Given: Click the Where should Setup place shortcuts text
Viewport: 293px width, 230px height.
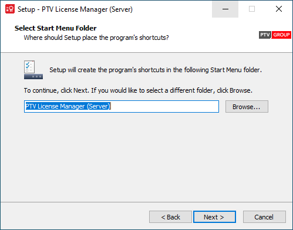Looking at the screenshot, I should [x=96, y=38].
